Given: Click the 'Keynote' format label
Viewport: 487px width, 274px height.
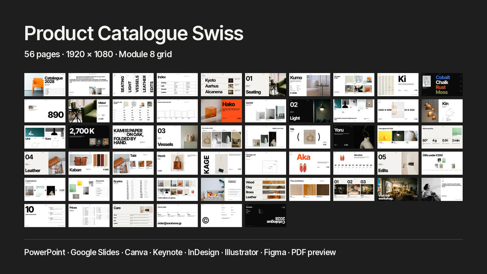Looking at the screenshot, I should (168, 252).
